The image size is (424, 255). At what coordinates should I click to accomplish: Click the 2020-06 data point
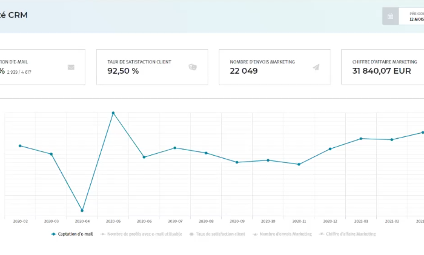pyautogui.click(x=144, y=157)
